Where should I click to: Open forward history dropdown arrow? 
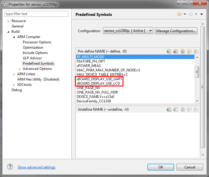tap(196, 14)
